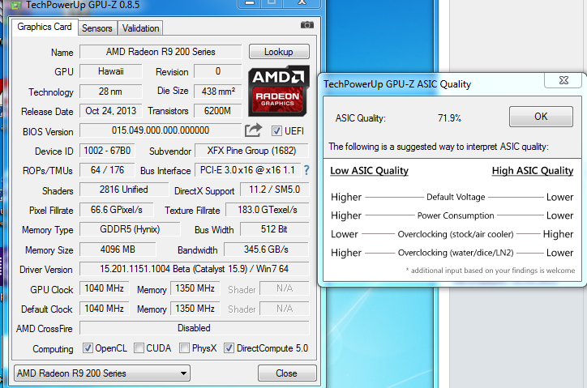Click the Default Clock value 1040 MHz
The image size is (587, 388).
coord(104,309)
